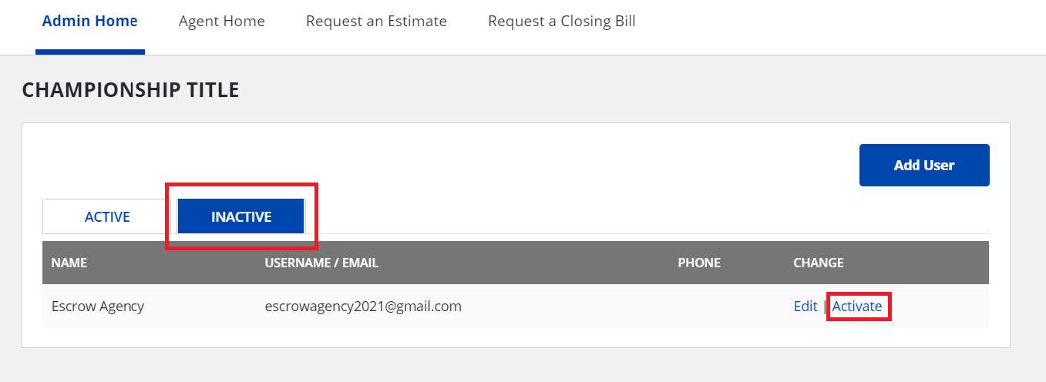This screenshot has width=1046, height=382.
Task: Open the Admin Home tab
Action: click(89, 22)
